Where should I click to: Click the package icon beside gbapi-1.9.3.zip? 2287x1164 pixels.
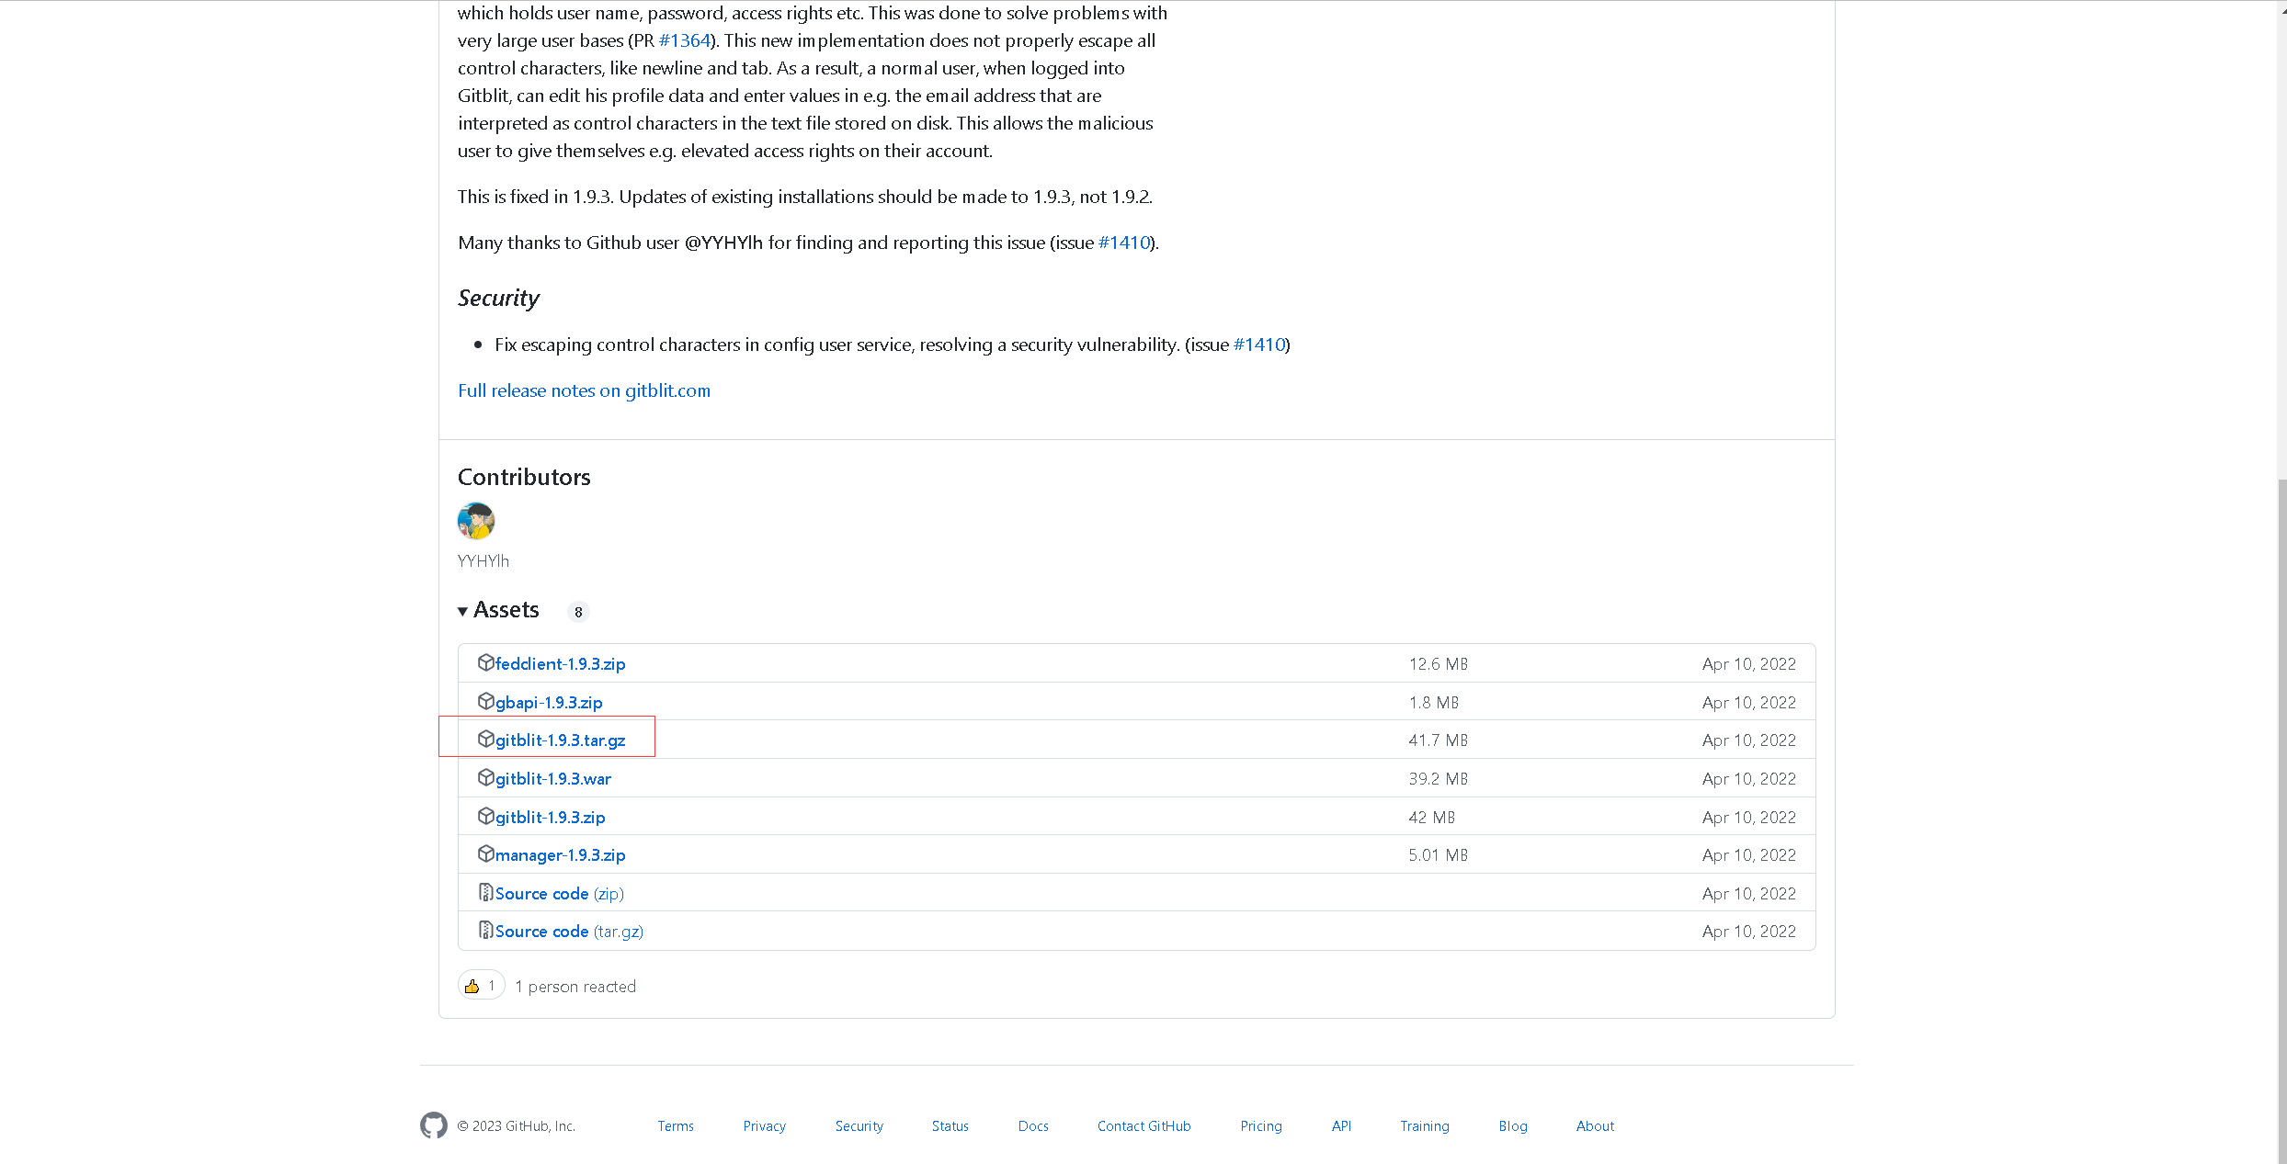point(485,701)
